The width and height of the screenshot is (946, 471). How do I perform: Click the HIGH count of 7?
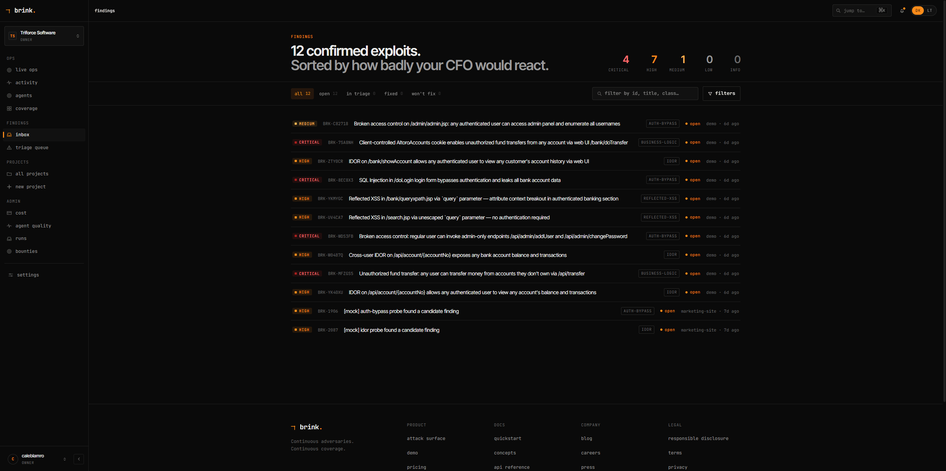pyautogui.click(x=654, y=59)
